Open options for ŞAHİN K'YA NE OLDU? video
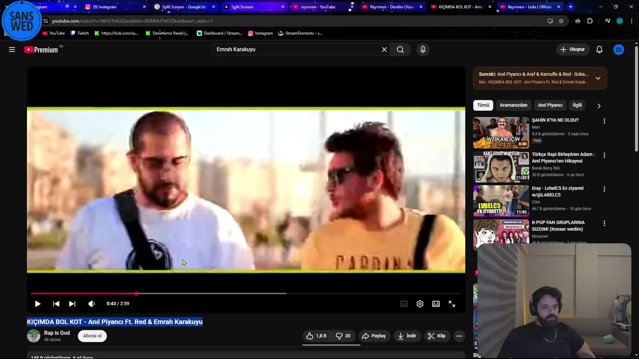639x359 pixels. [x=604, y=121]
